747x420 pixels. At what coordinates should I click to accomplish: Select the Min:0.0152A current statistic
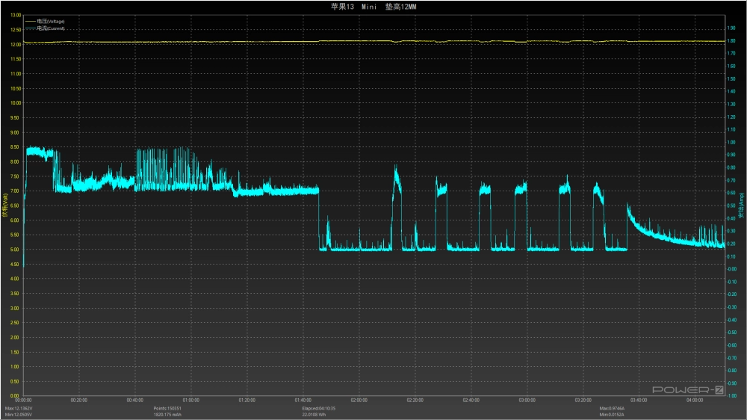pyautogui.click(x=612, y=415)
